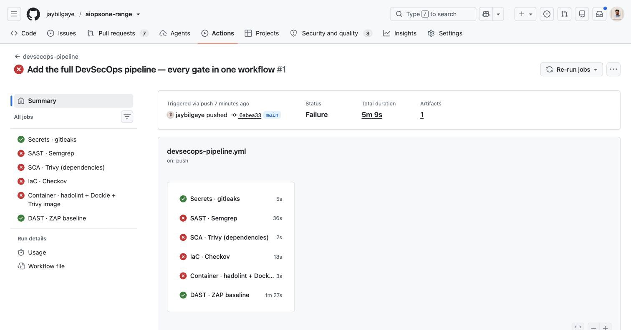Switch to the Code tab
This screenshot has width=631, height=330.
(23, 33)
